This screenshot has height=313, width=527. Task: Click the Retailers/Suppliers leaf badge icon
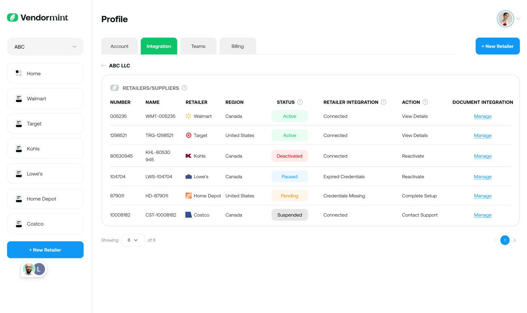click(115, 88)
